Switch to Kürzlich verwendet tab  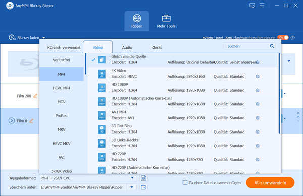pyautogui.click(x=64, y=47)
